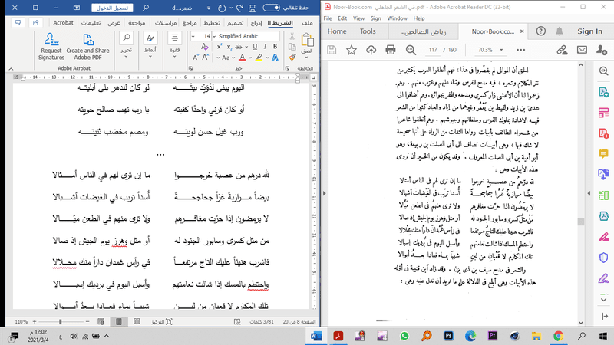614x345 pixels.
Task: Apply superscript formatting in Word
Action: click(220, 47)
